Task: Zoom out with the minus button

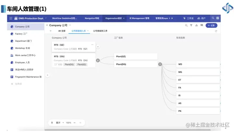Action: point(74,123)
